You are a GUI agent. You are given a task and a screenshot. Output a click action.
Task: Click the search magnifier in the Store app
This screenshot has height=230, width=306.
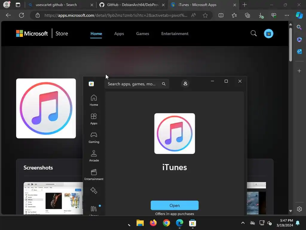point(164,84)
